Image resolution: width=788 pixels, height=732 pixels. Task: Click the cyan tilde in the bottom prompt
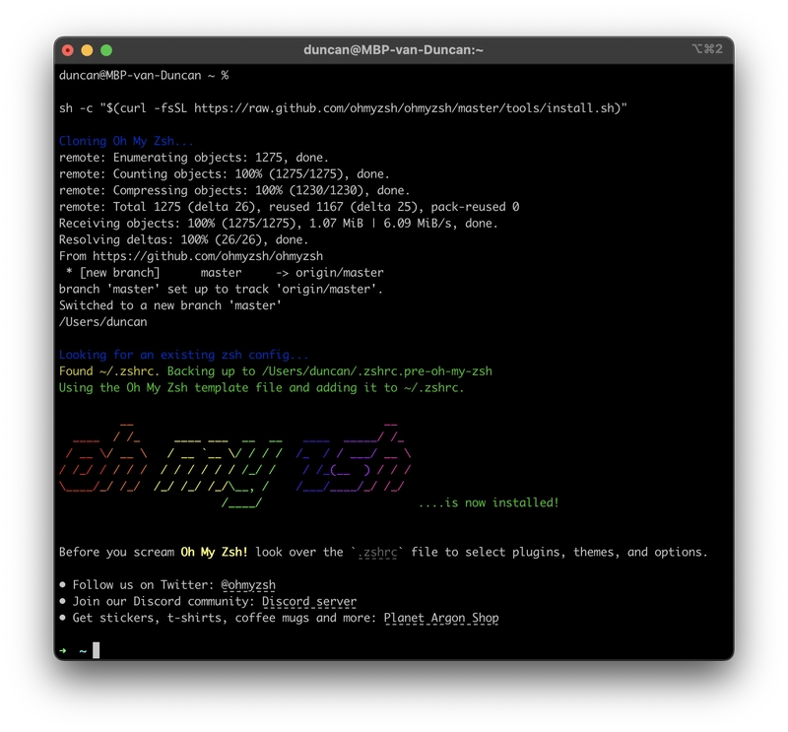coord(83,651)
